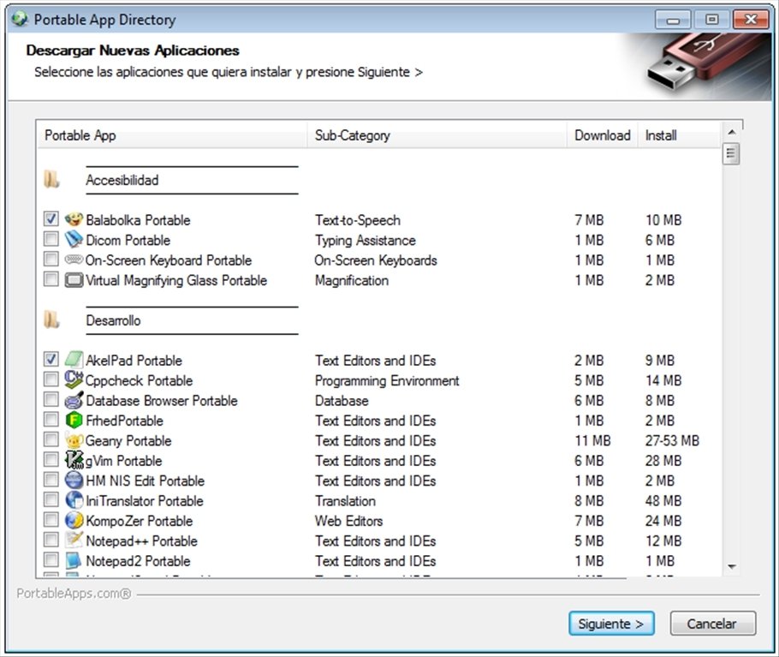This screenshot has height=657, width=779.
Task: Select the Notepad++ Portable checkbox
Action: tap(51, 540)
